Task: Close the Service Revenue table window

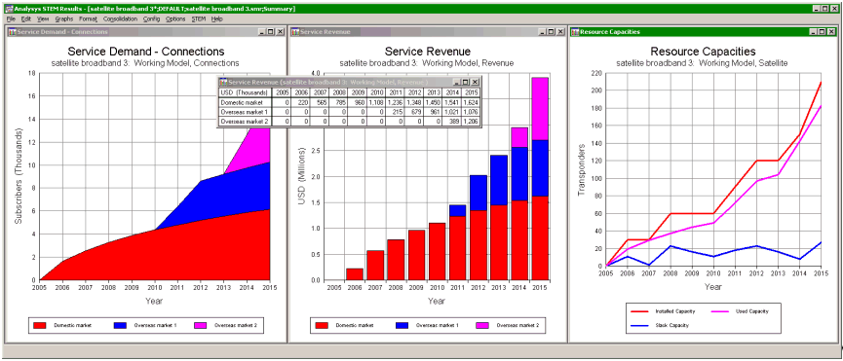Action: click(x=476, y=82)
